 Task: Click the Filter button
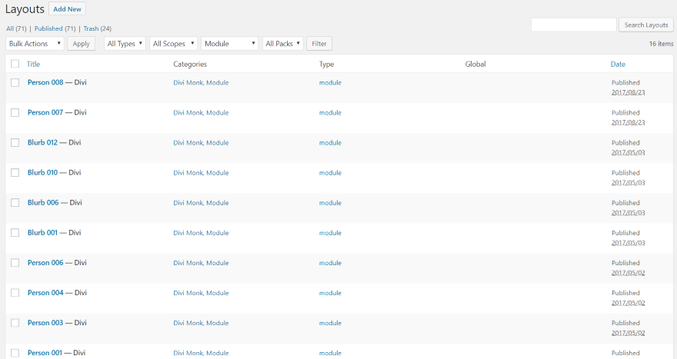tap(319, 44)
